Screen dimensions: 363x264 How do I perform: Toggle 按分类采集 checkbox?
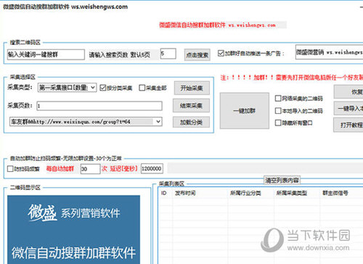(103, 88)
